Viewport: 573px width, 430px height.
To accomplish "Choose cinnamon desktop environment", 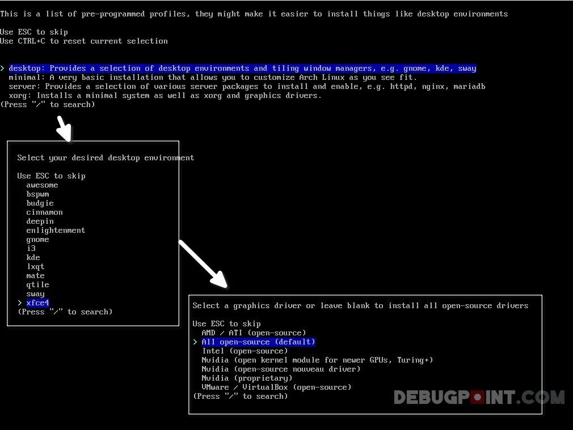I will point(44,212).
